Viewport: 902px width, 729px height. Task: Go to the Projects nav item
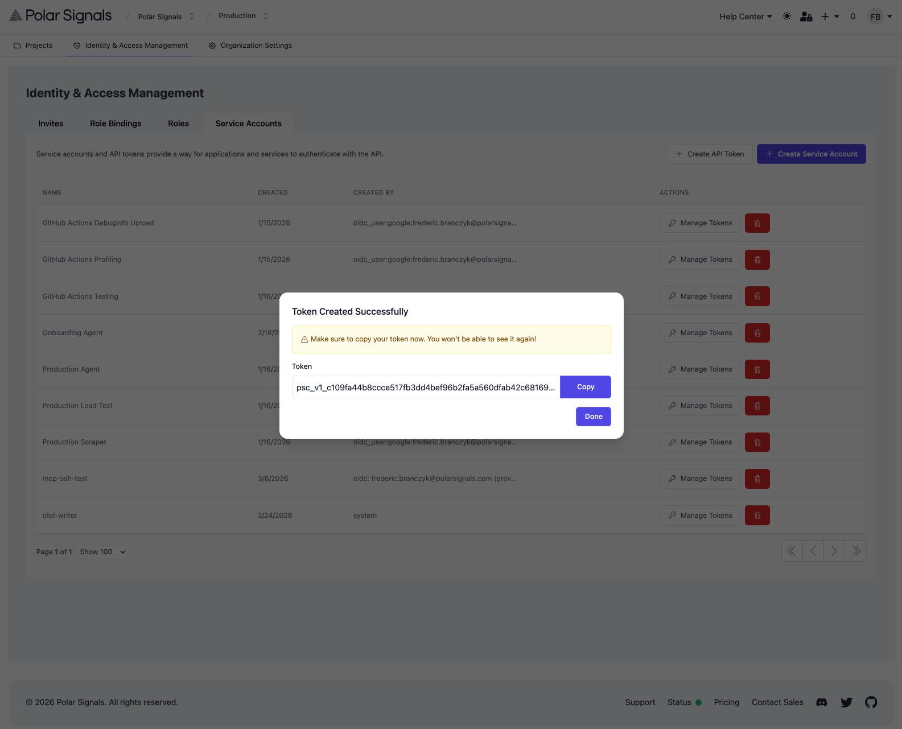click(x=33, y=46)
